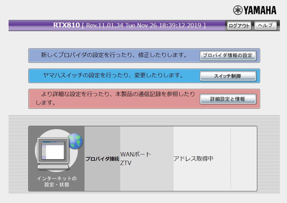The image size is (287, 203).
Task: Click the インターネットの設定・状態 label
Action: coord(57,181)
